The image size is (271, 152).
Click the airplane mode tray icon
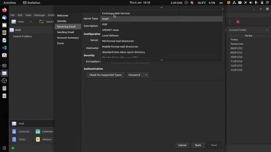(x=246, y=3)
